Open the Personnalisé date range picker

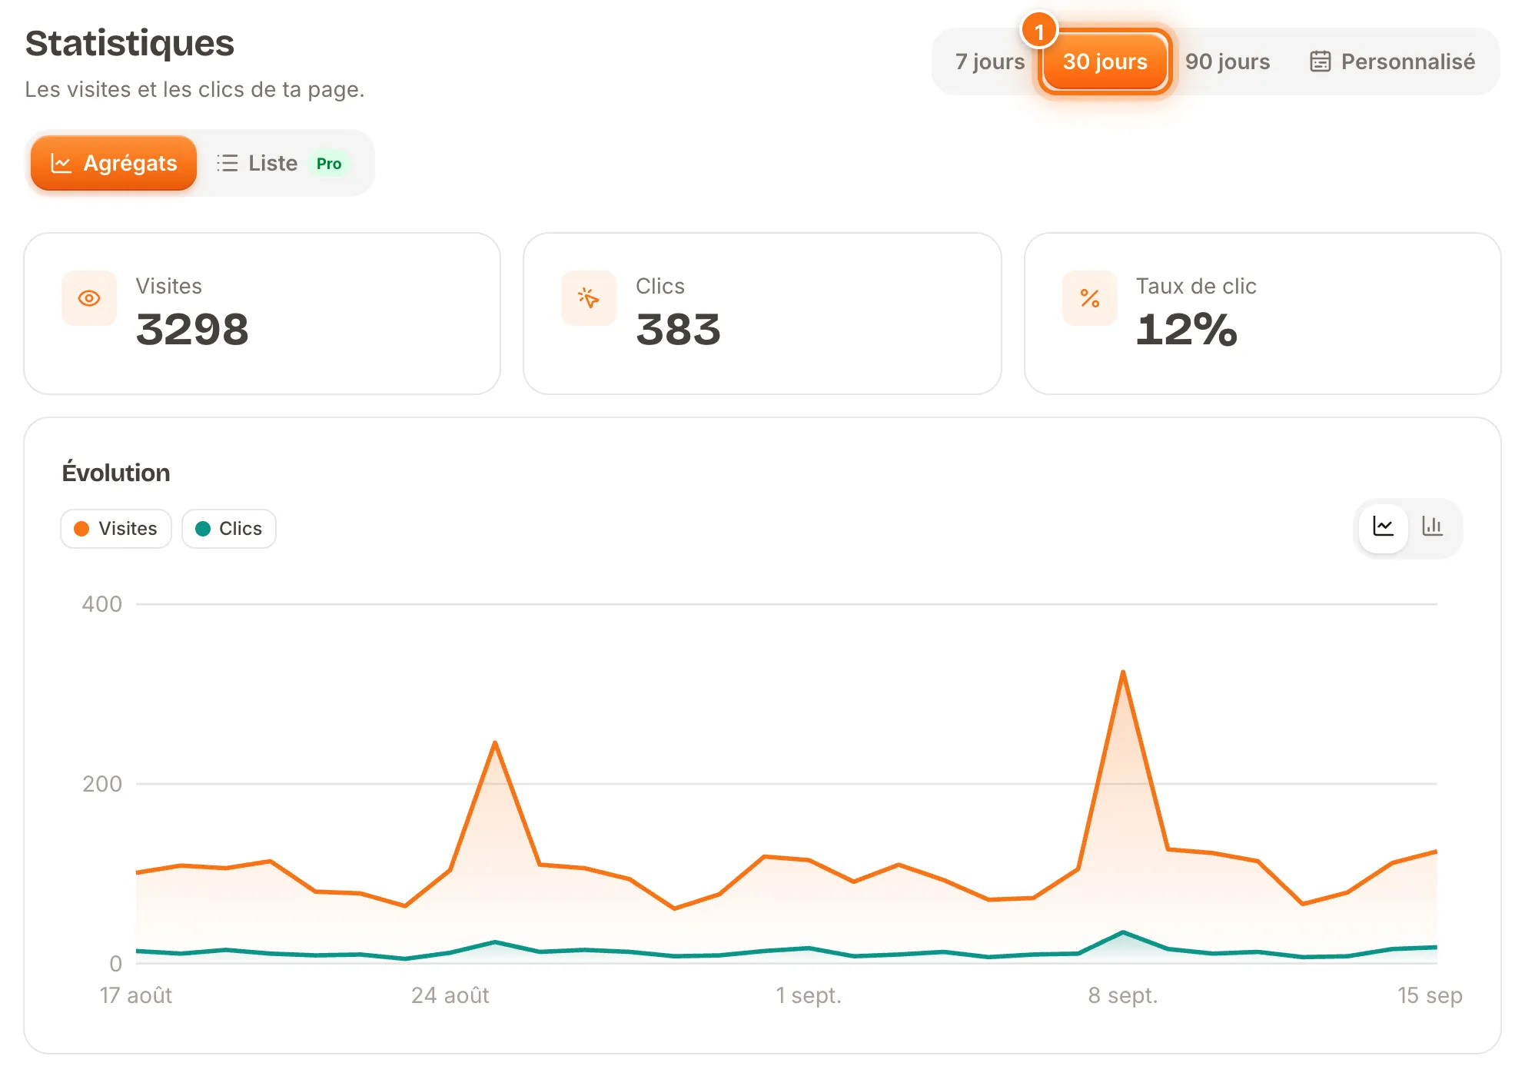pos(1393,61)
